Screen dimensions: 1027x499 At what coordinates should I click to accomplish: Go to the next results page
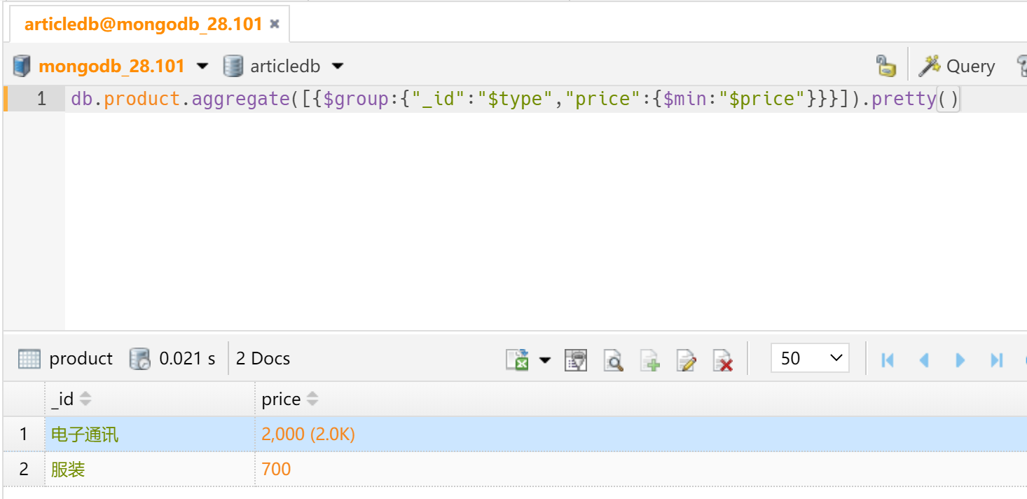[960, 360]
